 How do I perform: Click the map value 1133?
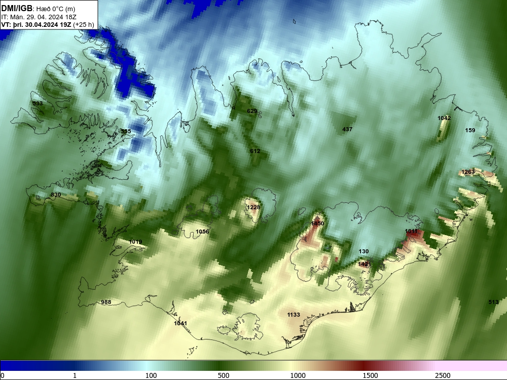294,315
